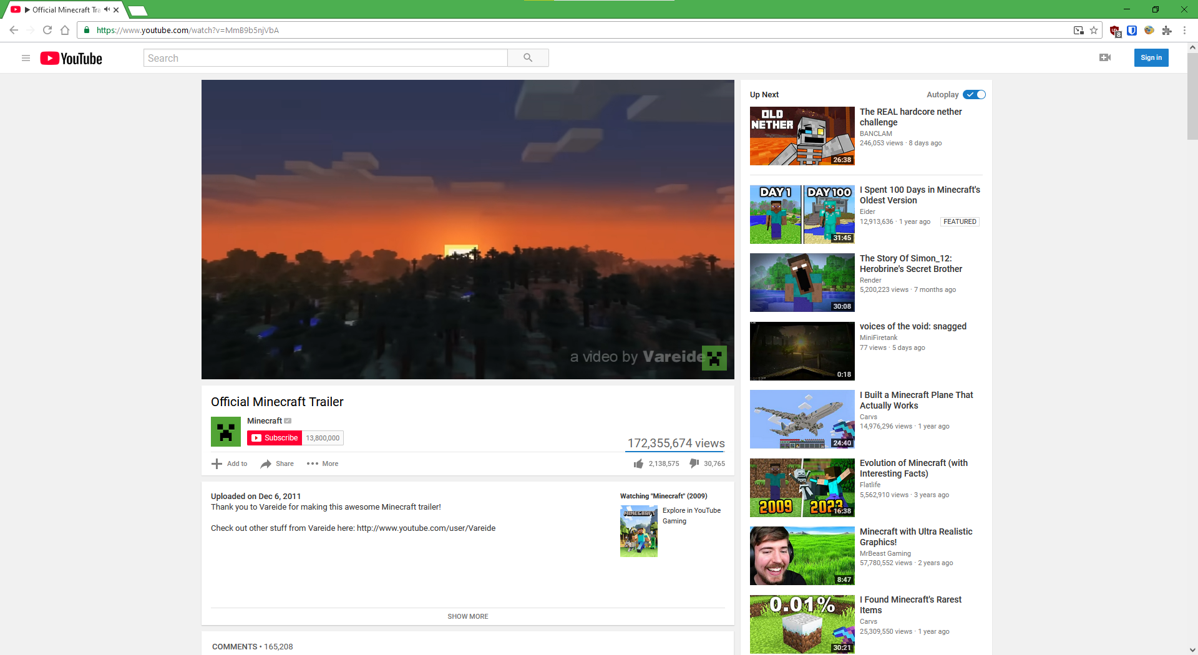The height and width of the screenshot is (655, 1198).
Task: Click the browser address bar URL
Action: (x=188, y=30)
